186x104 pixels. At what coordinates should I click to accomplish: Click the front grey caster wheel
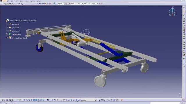click(x=100, y=81)
